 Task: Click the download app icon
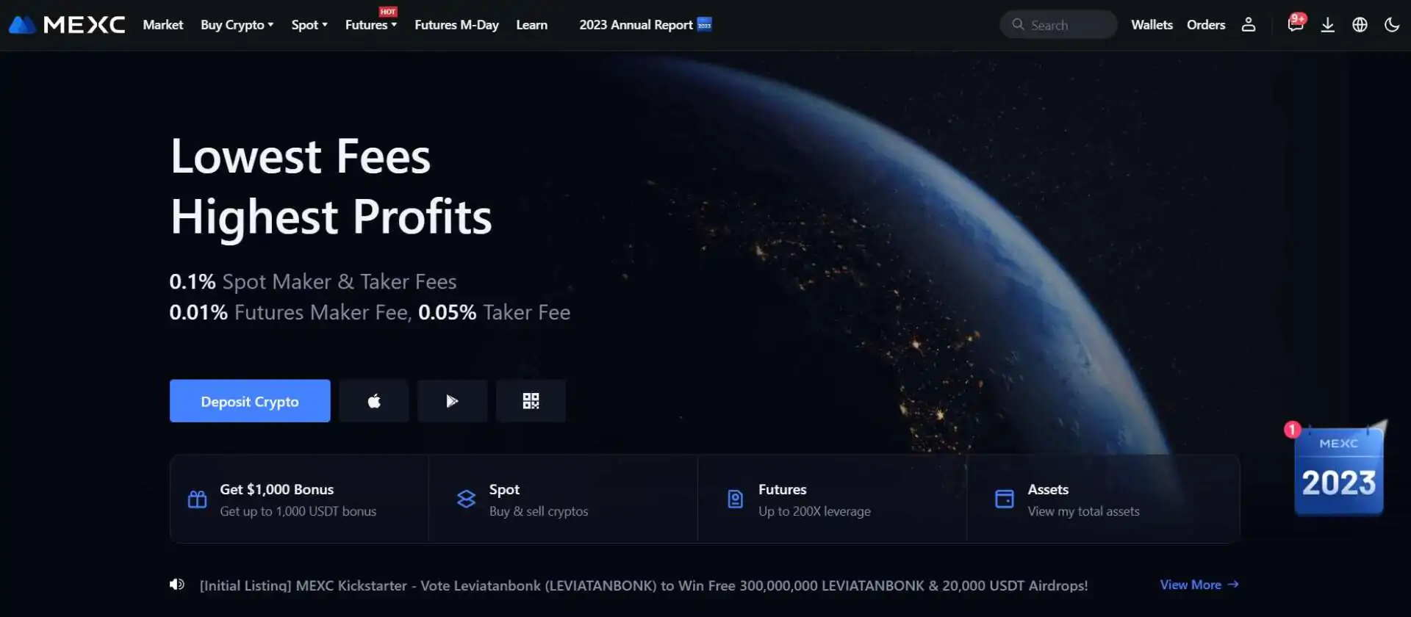(1328, 25)
